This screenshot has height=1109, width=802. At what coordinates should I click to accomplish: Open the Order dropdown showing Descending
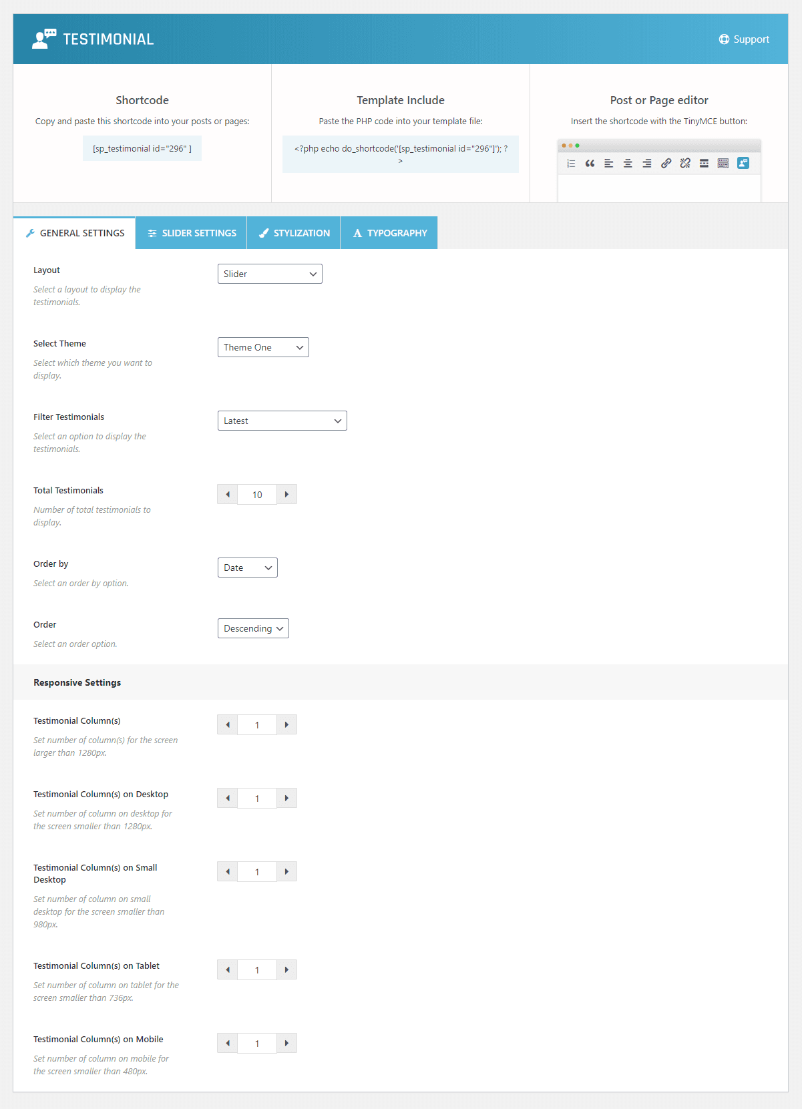tap(253, 628)
